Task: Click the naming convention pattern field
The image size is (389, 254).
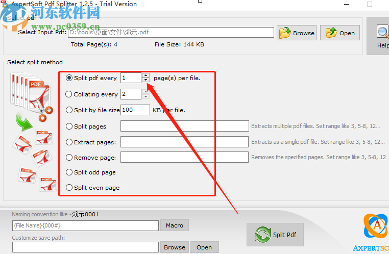Action: [85, 225]
